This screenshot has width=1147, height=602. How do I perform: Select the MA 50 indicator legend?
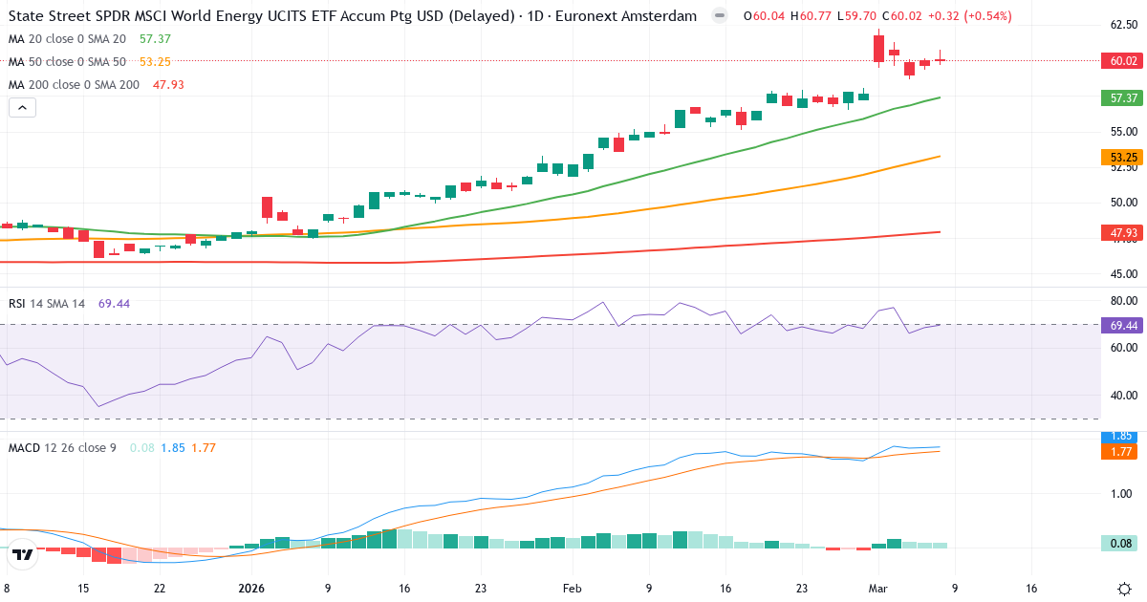pos(67,62)
